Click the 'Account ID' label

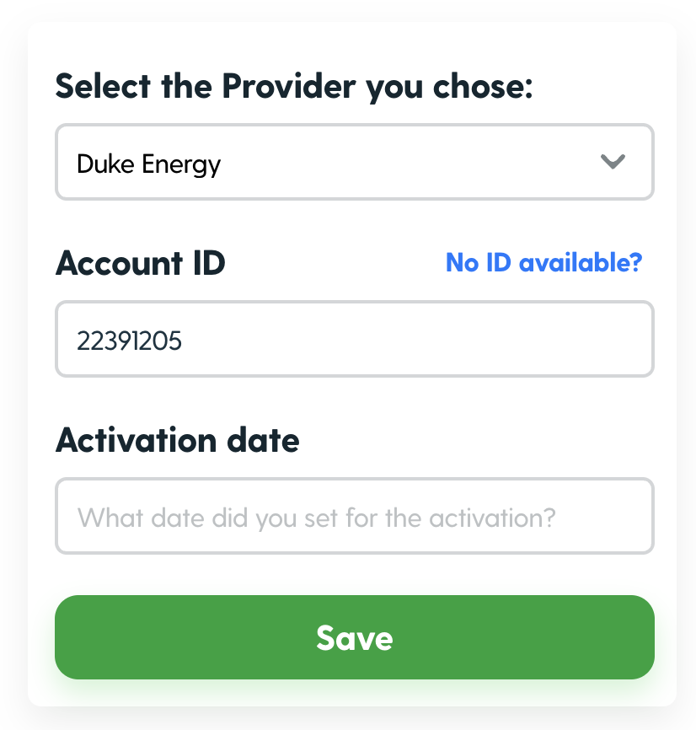141,263
